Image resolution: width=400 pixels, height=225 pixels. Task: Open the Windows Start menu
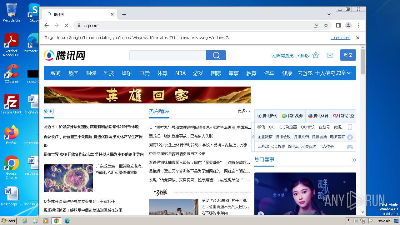click(9, 221)
